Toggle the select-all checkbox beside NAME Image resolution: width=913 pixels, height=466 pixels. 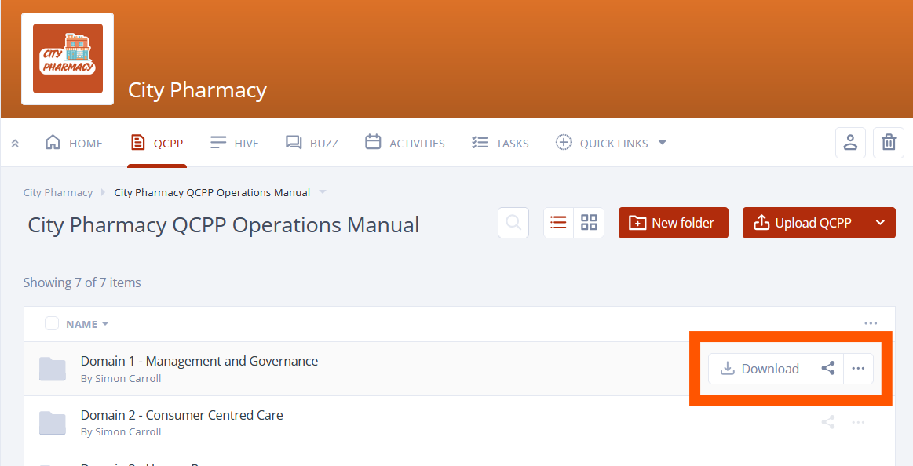tap(52, 323)
